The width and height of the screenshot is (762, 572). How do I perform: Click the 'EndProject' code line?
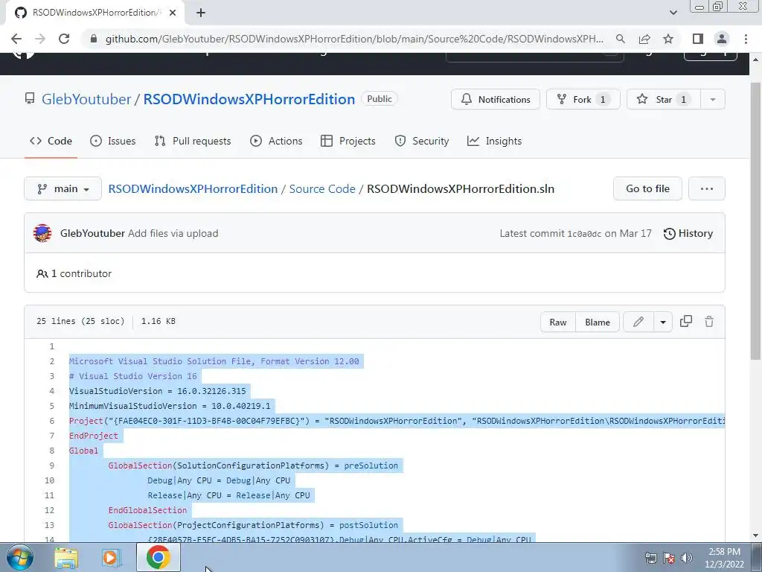[x=93, y=436]
